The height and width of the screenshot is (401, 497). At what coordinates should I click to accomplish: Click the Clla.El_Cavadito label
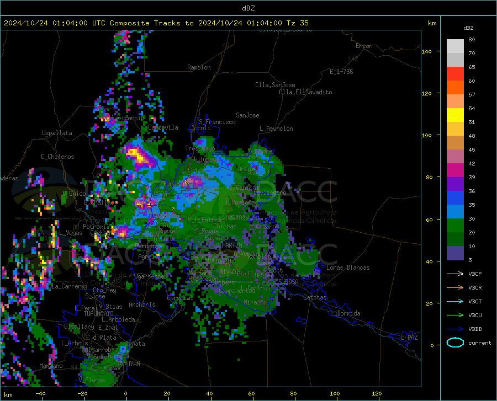pos(305,92)
